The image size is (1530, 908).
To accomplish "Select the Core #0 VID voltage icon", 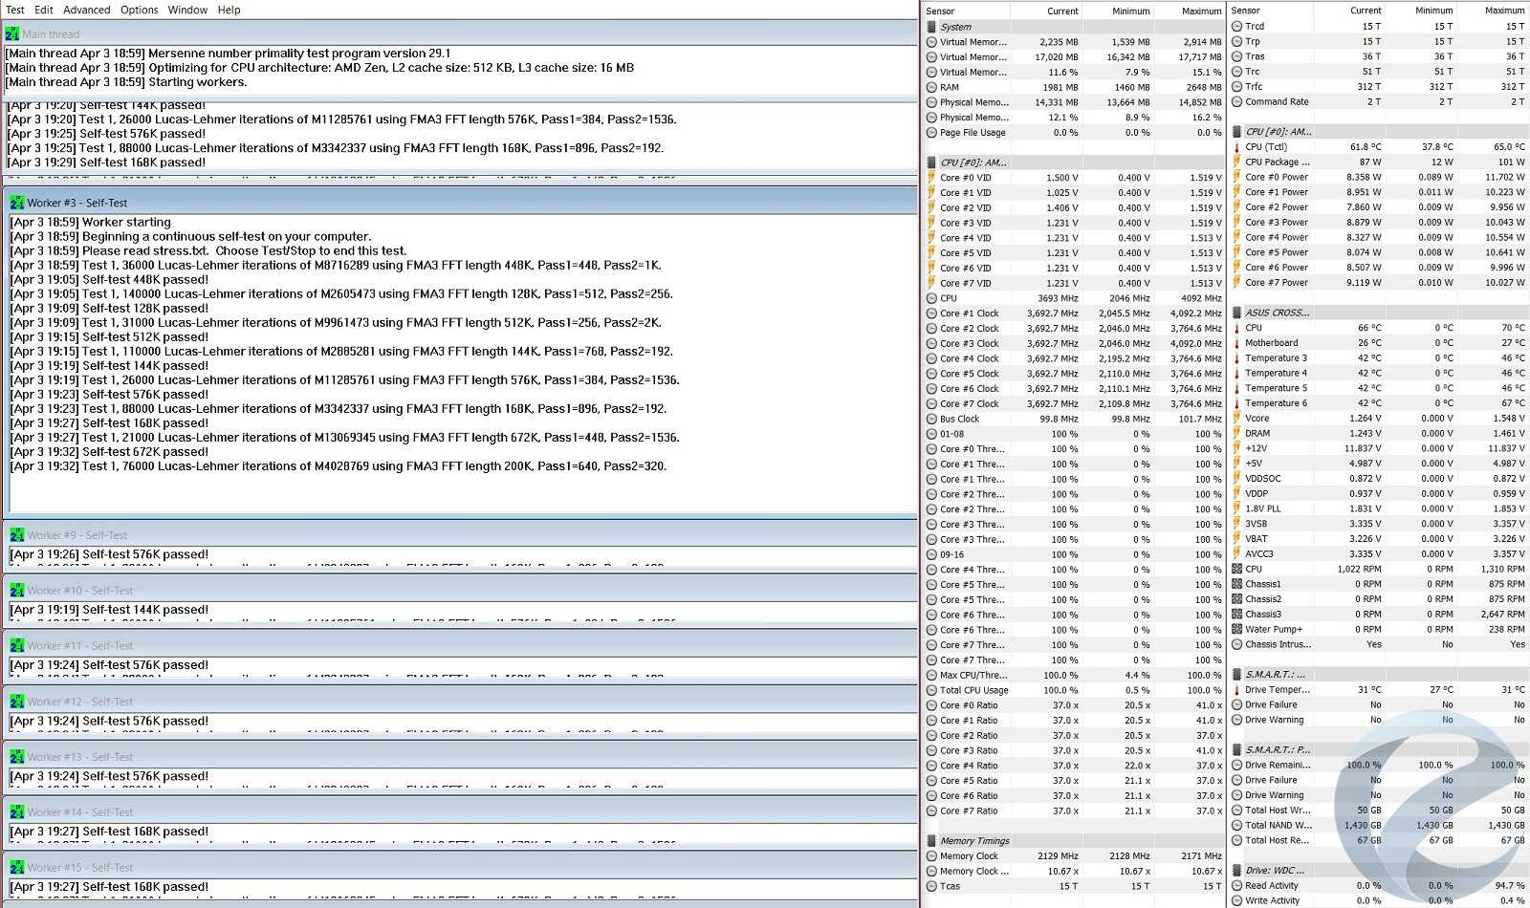I will point(931,178).
